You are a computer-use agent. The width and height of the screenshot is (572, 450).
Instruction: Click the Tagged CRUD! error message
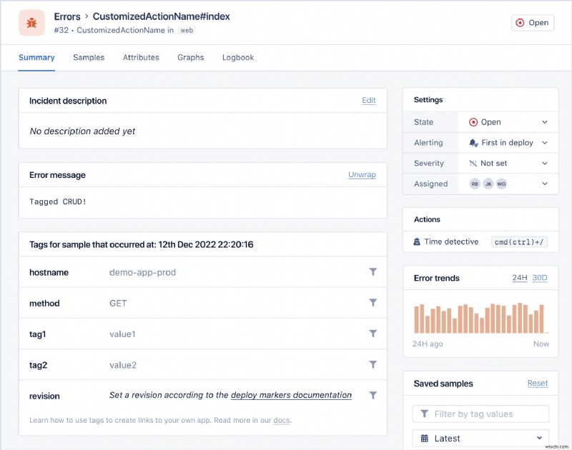[58, 201]
